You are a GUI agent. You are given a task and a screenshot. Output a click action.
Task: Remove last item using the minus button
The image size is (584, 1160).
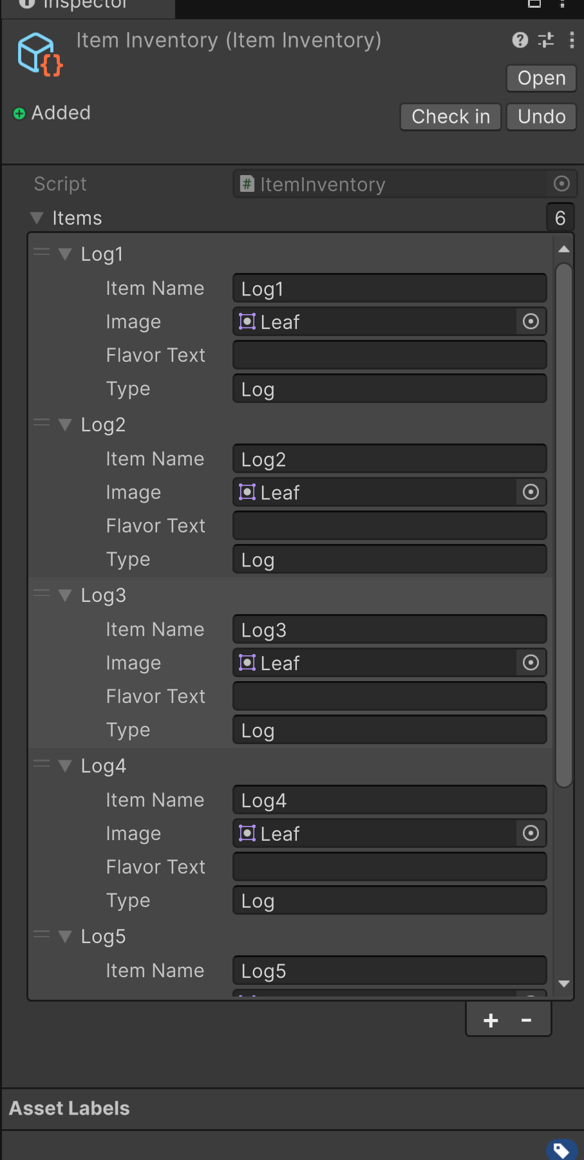click(525, 1019)
